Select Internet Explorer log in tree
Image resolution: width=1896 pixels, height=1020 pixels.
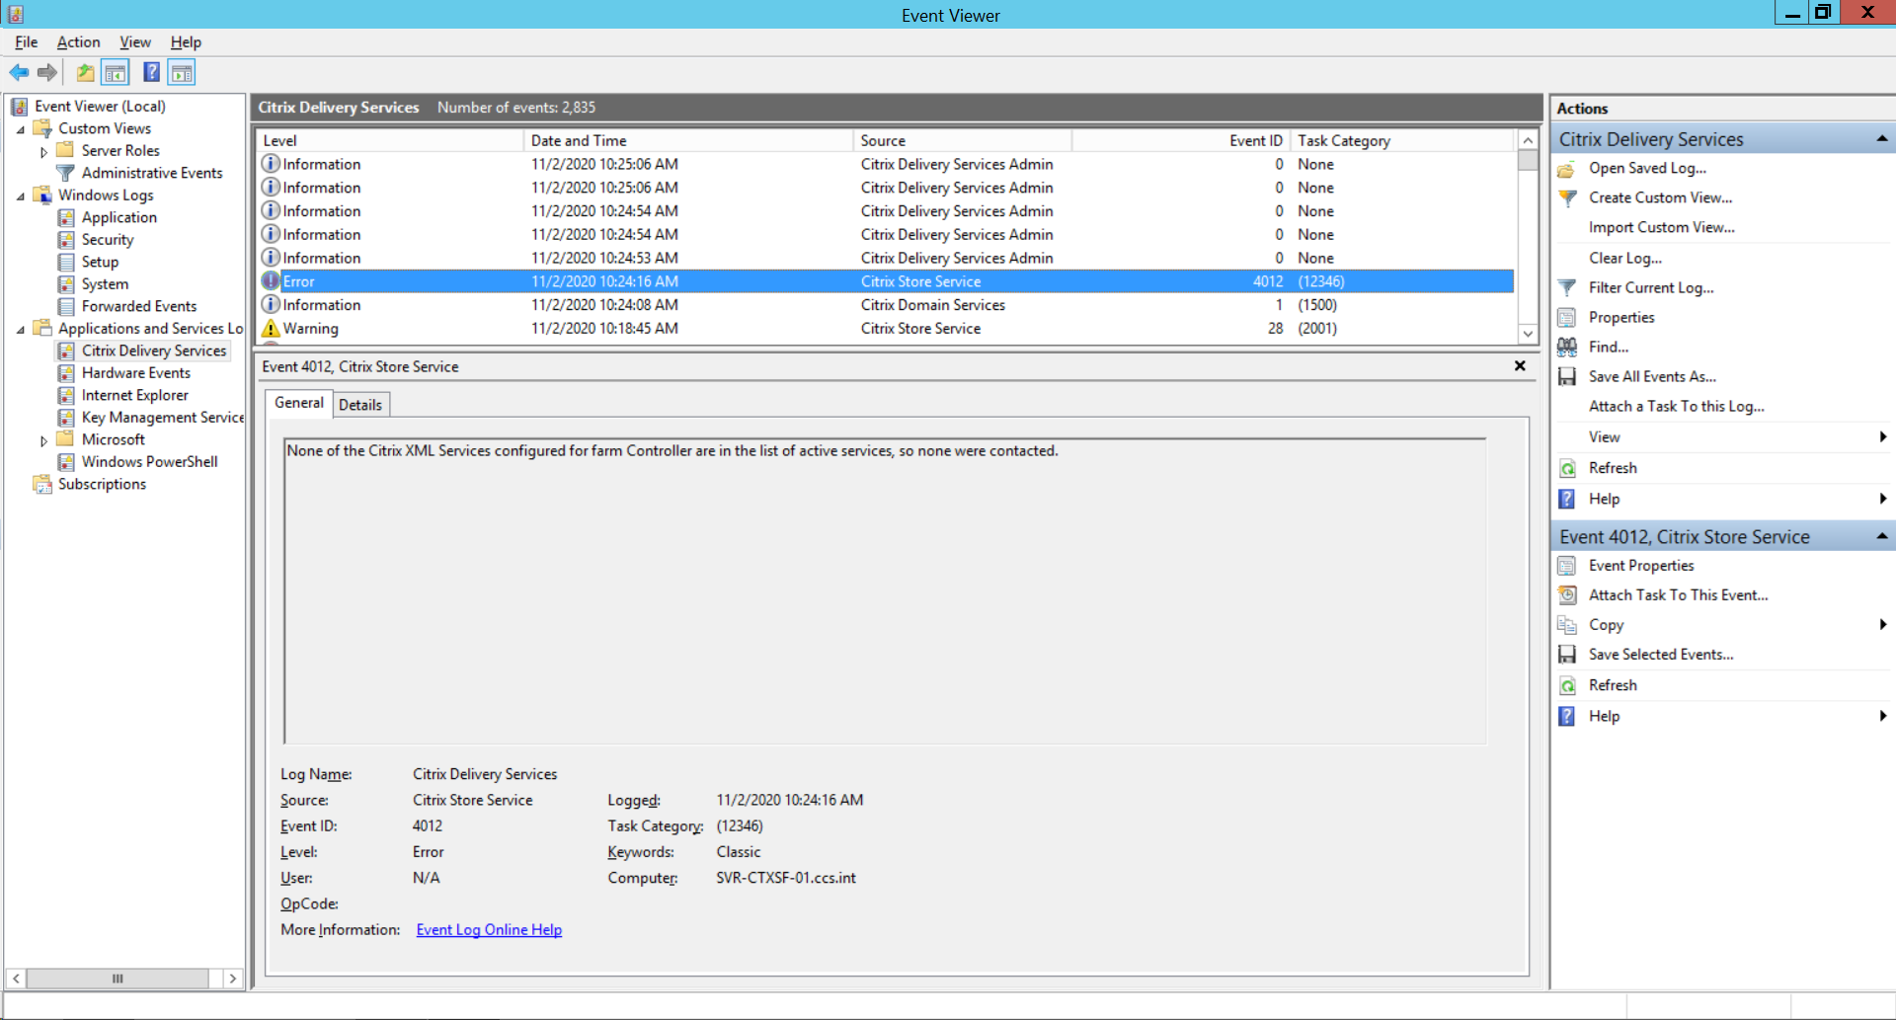click(135, 395)
